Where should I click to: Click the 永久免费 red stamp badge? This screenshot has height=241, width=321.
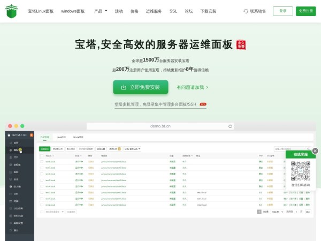(241, 44)
